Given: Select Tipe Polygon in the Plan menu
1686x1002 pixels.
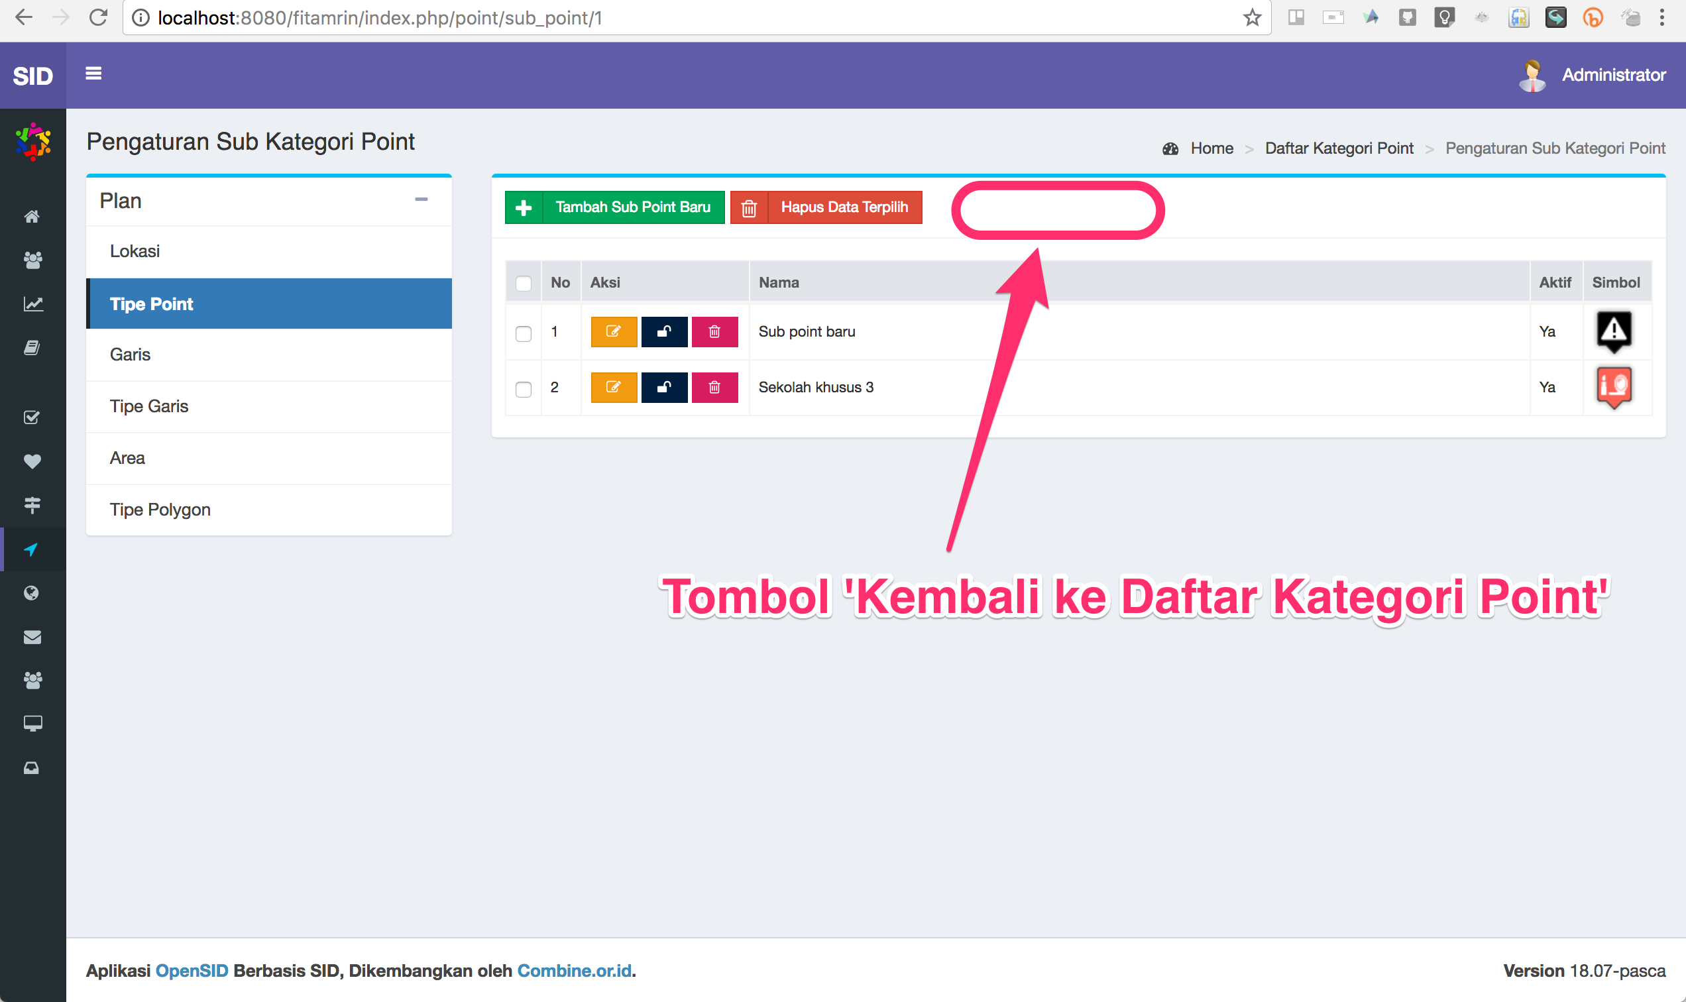Looking at the screenshot, I should 160,509.
